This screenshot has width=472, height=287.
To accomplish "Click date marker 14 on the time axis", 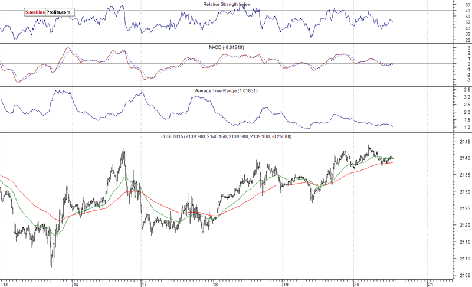I will (75, 283).
